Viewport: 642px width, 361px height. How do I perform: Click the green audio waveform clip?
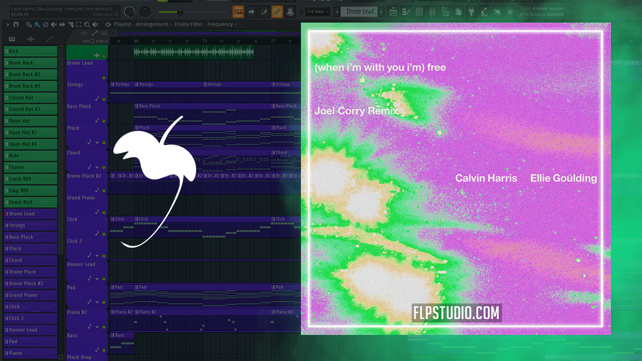point(194,52)
